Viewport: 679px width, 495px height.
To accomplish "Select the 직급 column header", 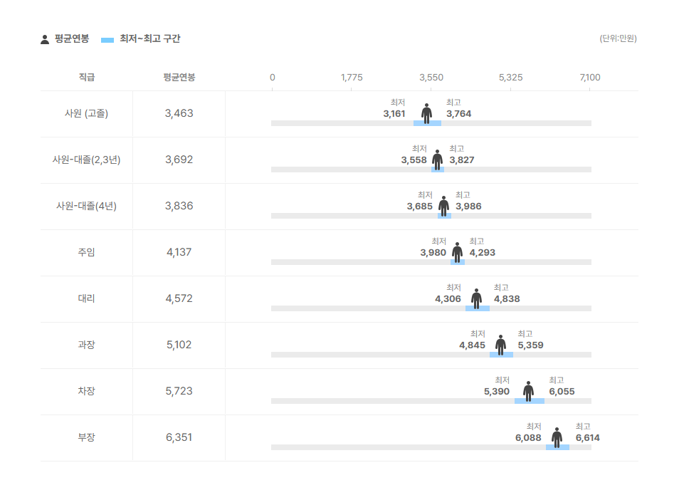I will [x=87, y=77].
